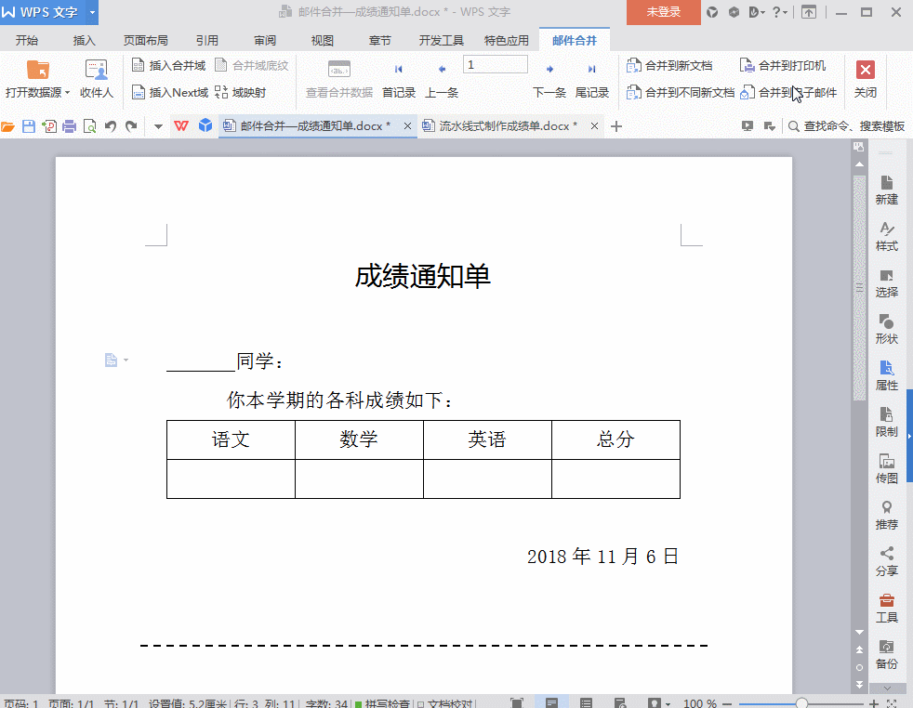
Task: Click the print icon in quick toolbar
Action: (70, 126)
